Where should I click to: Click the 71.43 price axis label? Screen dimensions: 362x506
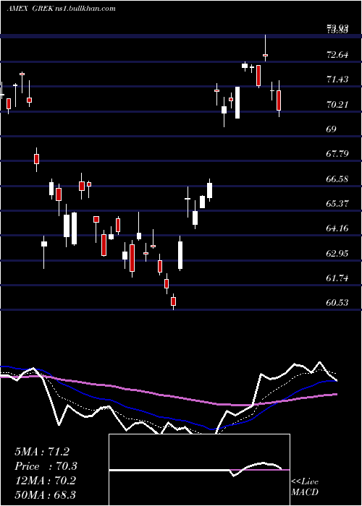coord(338,79)
